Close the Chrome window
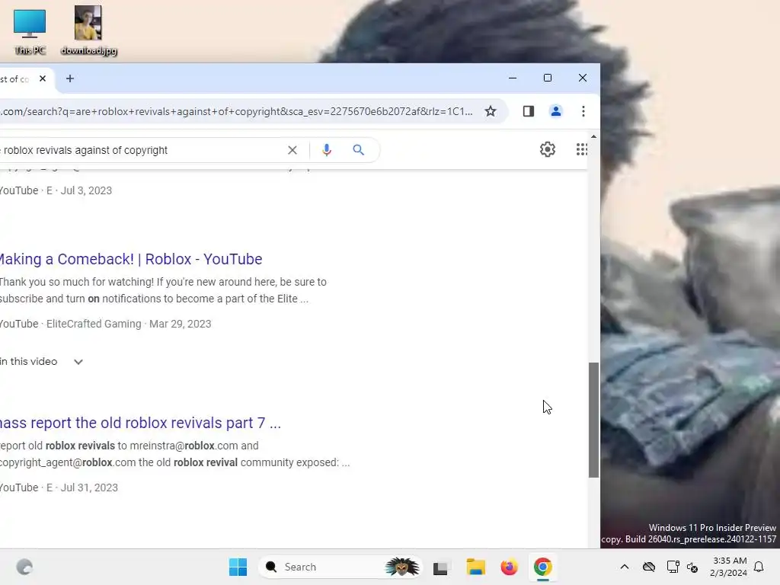The height and width of the screenshot is (585, 780). click(x=583, y=78)
